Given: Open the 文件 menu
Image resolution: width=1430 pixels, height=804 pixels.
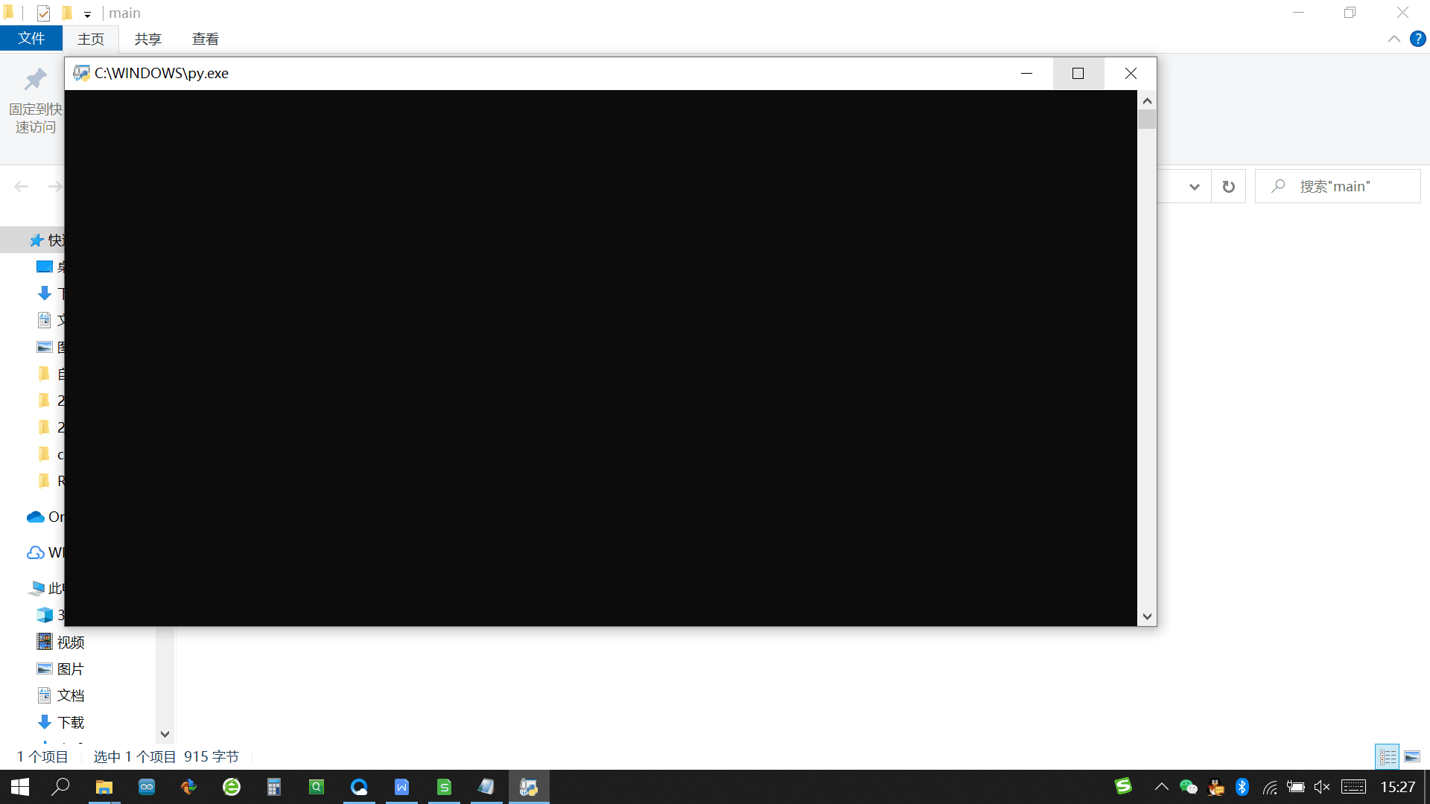Looking at the screenshot, I should pos(31,39).
